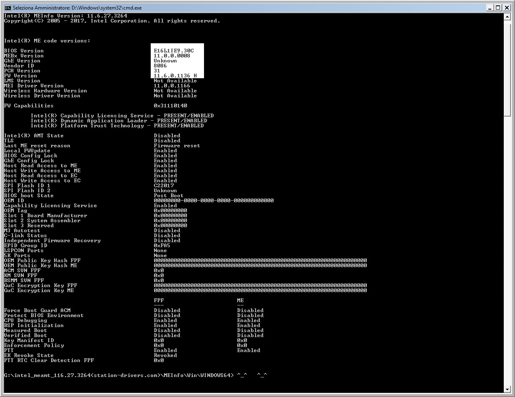Click the scrollbar down arrow
This screenshot has width=515, height=397.
point(507,390)
